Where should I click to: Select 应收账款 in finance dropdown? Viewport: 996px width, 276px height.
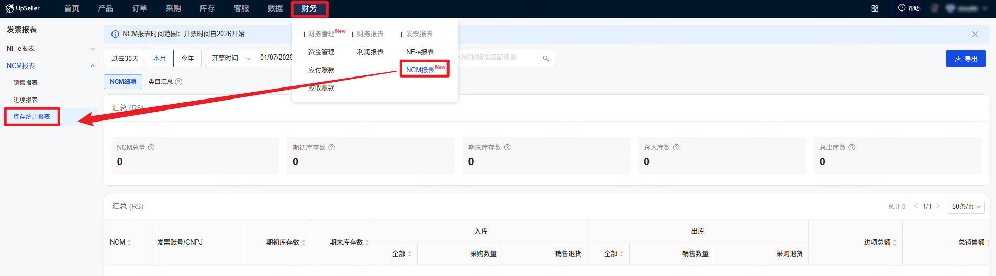pyautogui.click(x=321, y=88)
